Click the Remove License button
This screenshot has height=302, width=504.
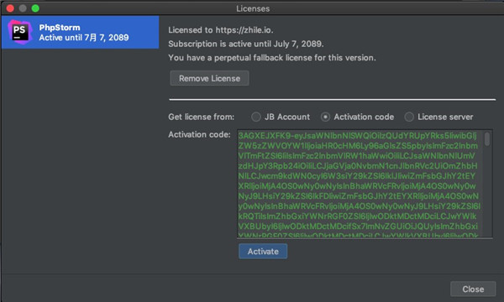[x=209, y=78]
